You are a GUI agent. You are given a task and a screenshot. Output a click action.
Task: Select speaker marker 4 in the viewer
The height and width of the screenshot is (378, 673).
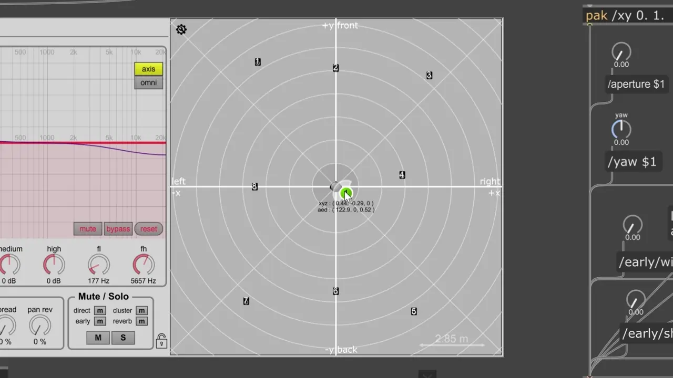tap(402, 175)
